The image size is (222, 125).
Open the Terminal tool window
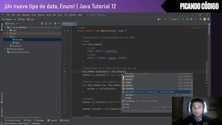coord(52,120)
